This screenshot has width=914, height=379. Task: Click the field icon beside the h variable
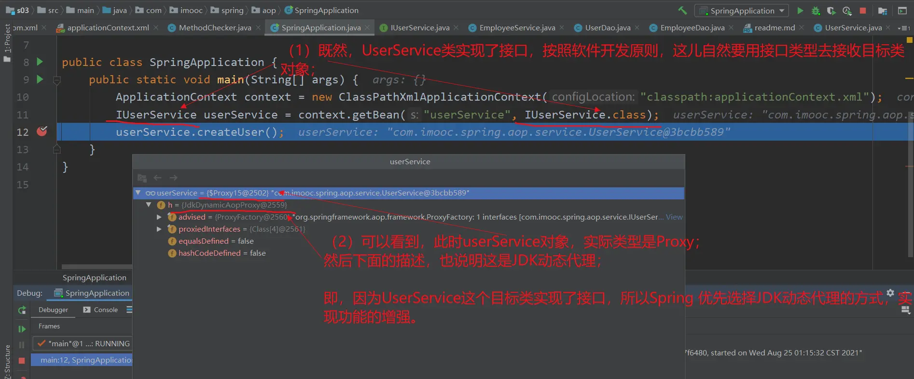tap(161, 205)
